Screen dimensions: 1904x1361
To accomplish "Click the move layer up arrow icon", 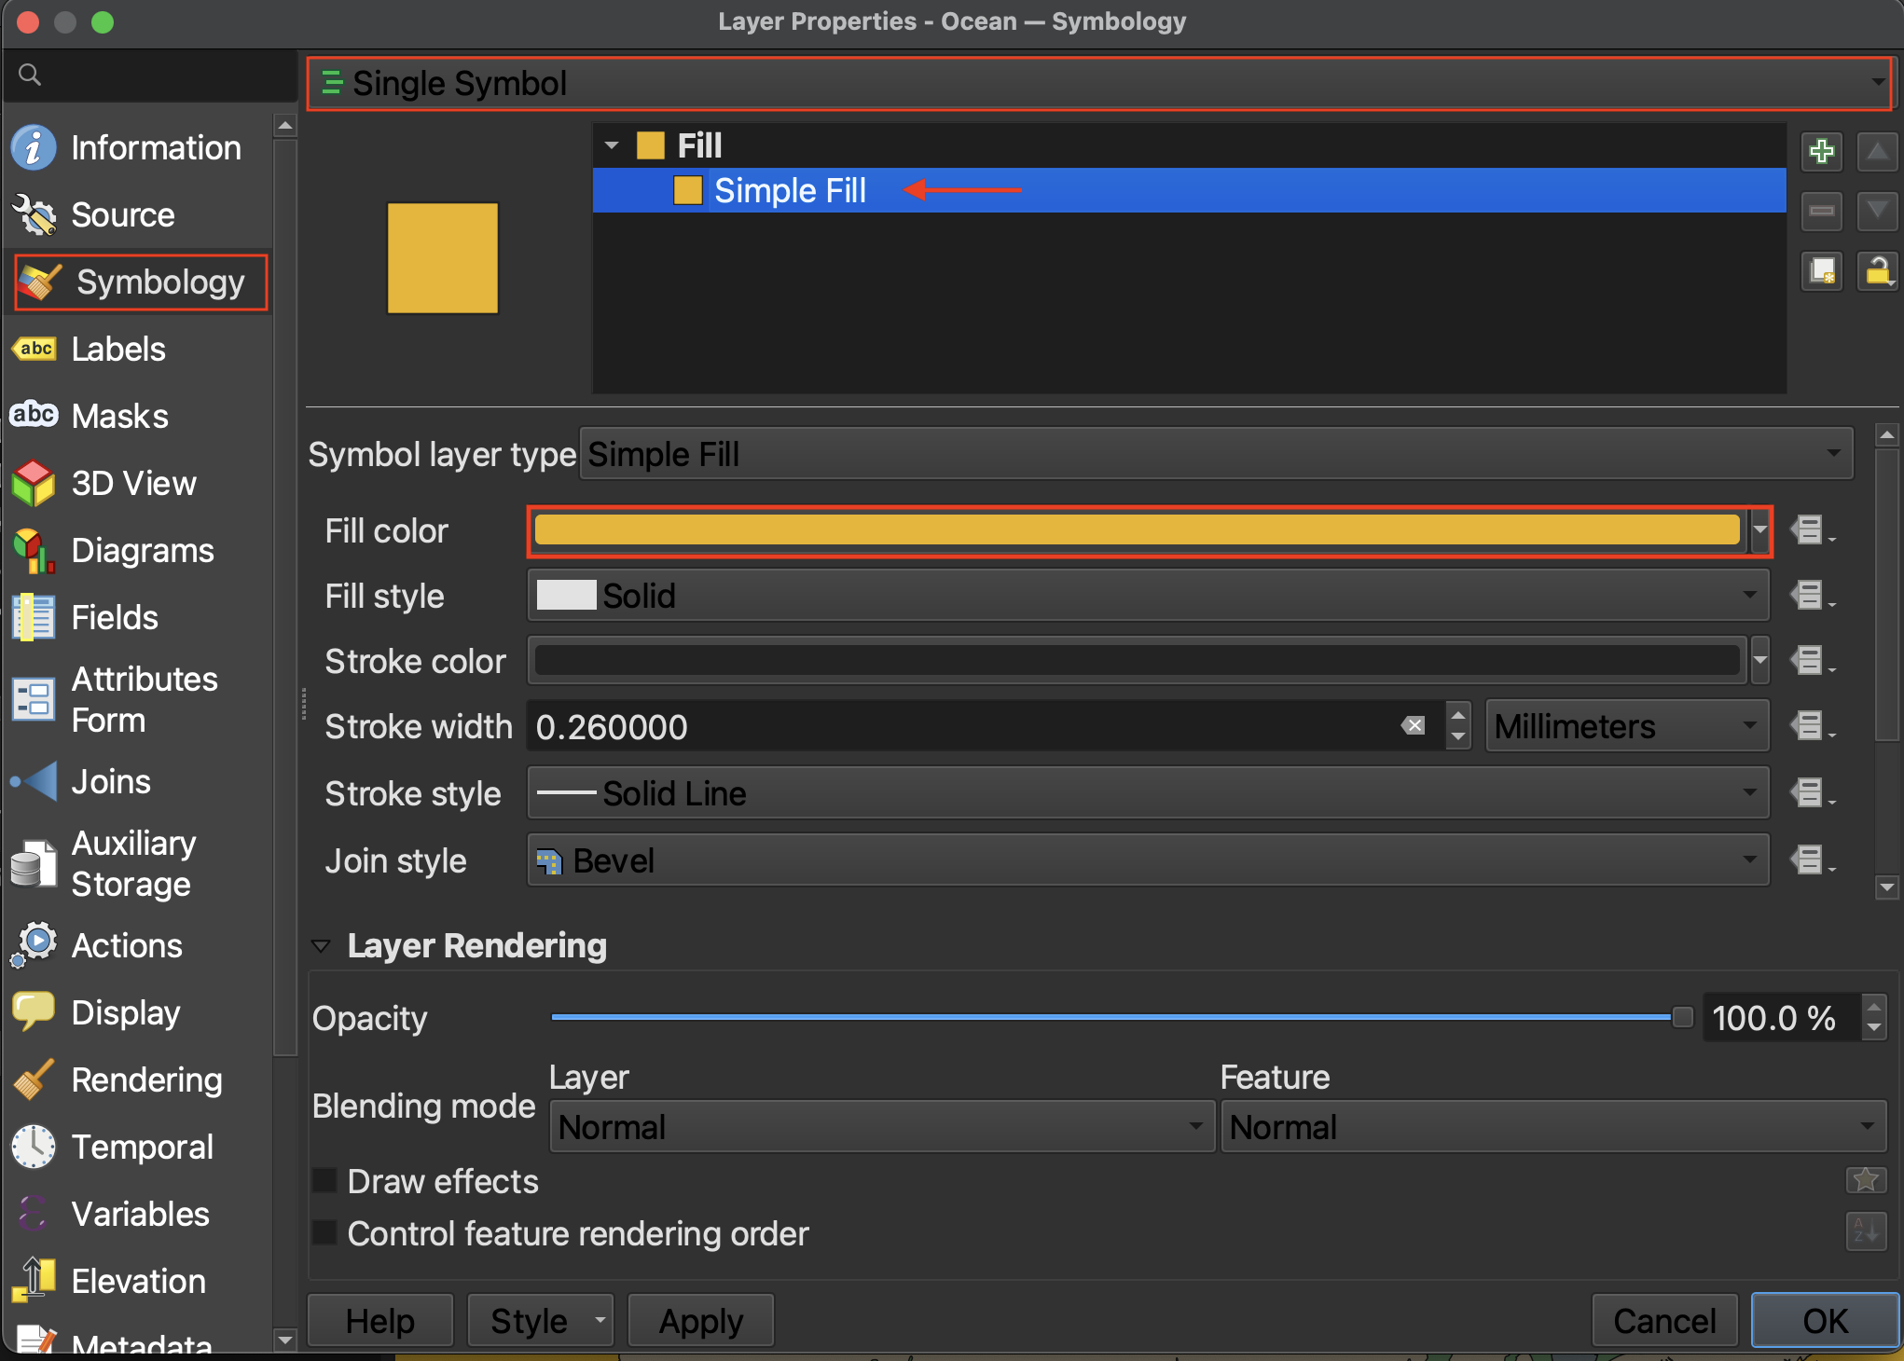I will pos(1877,151).
